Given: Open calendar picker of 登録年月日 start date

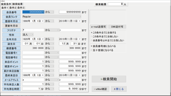Looking at the screenshot, I should 43,21.
